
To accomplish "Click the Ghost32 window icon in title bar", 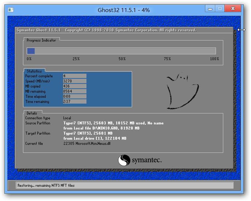I will (x=11, y=9).
